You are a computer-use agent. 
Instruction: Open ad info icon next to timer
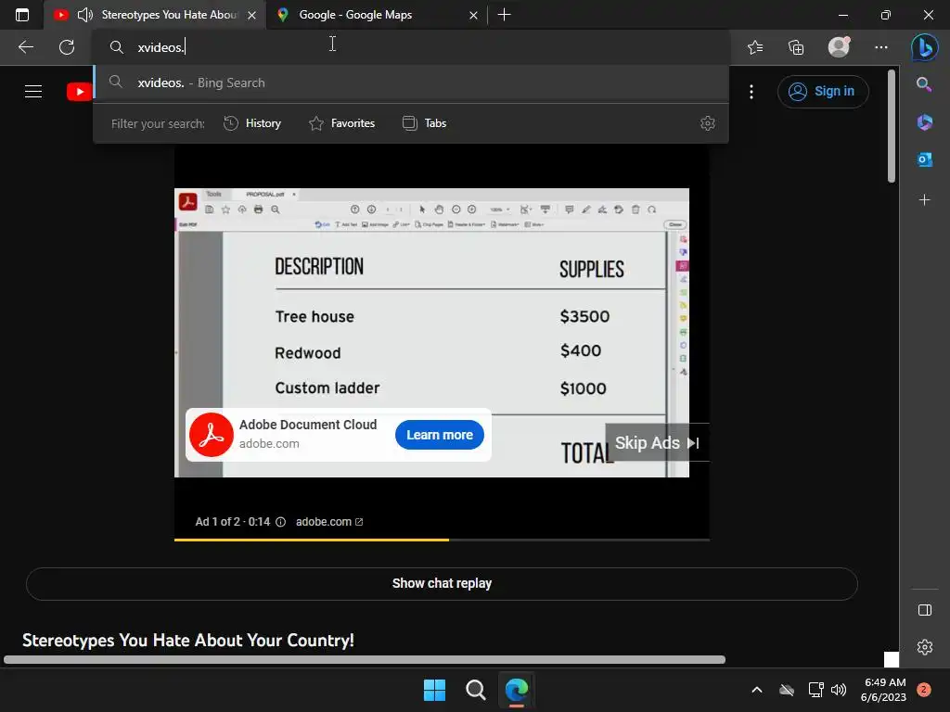point(280,522)
